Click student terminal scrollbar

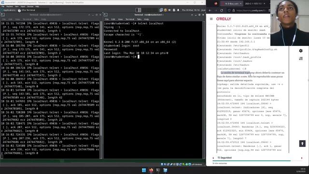(x=101, y=90)
